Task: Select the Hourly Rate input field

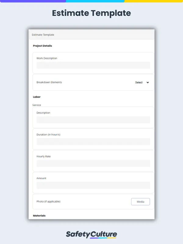Action: point(93,163)
